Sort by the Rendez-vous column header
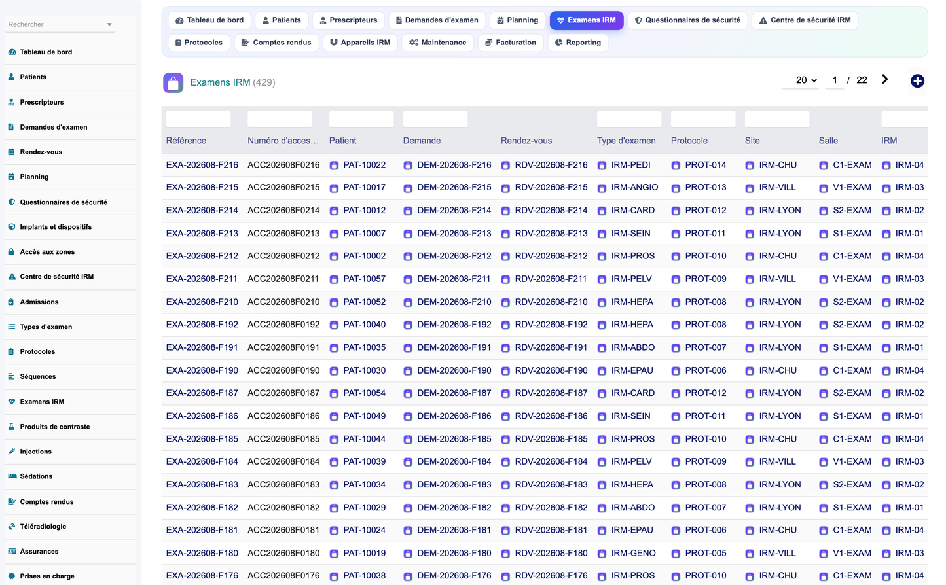 (x=526, y=141)
